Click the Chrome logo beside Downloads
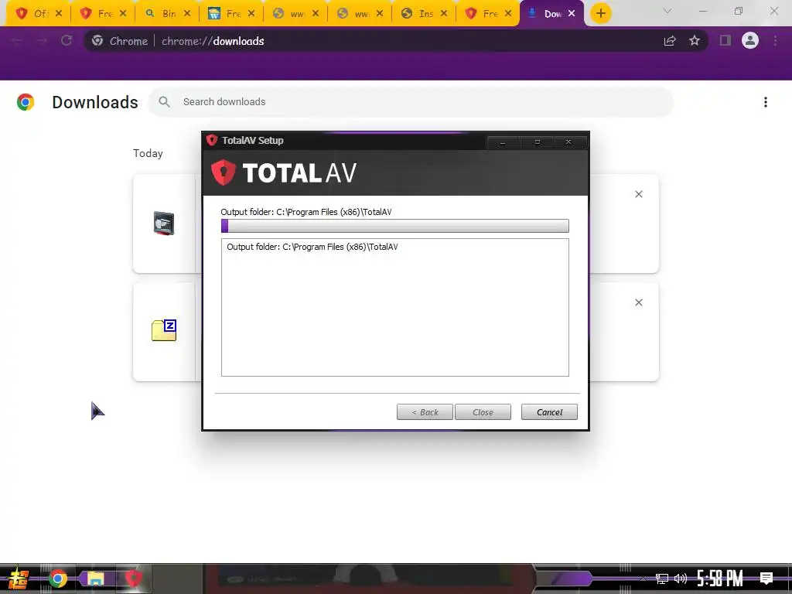792x594 pixels. [x=26, y=102]
